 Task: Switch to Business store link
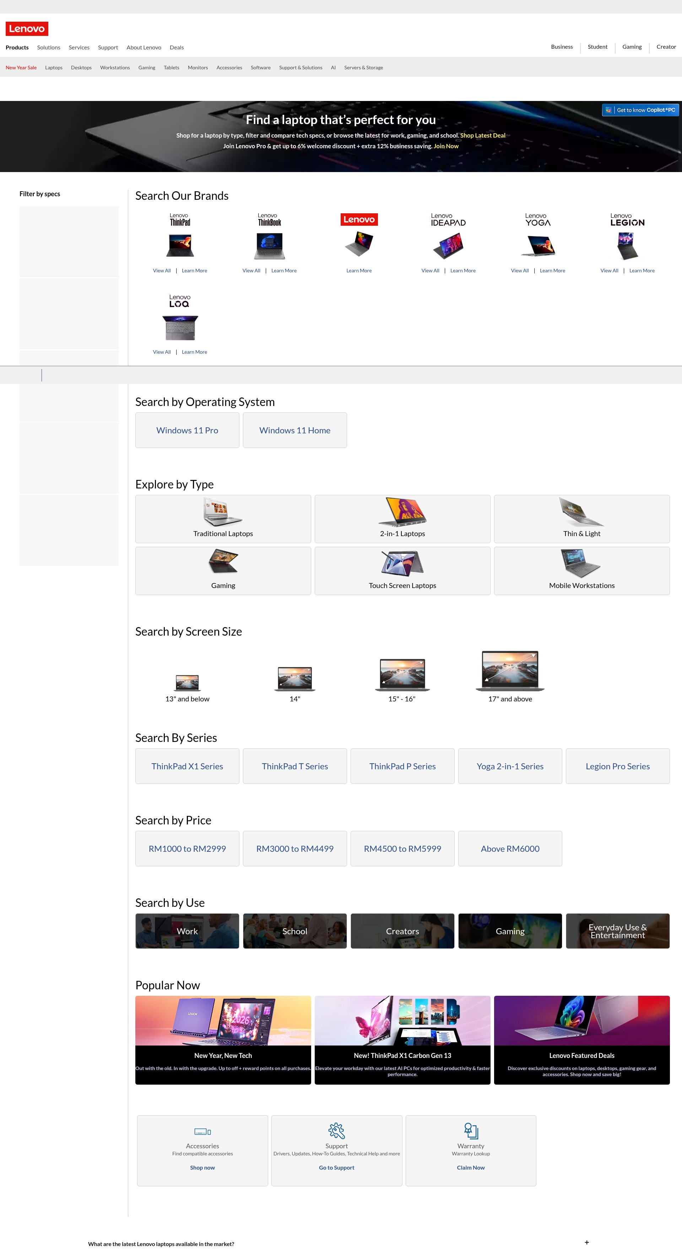[562, 47]
